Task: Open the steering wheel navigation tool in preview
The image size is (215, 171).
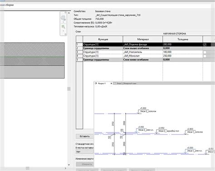Action: click(x=63, y=18)
